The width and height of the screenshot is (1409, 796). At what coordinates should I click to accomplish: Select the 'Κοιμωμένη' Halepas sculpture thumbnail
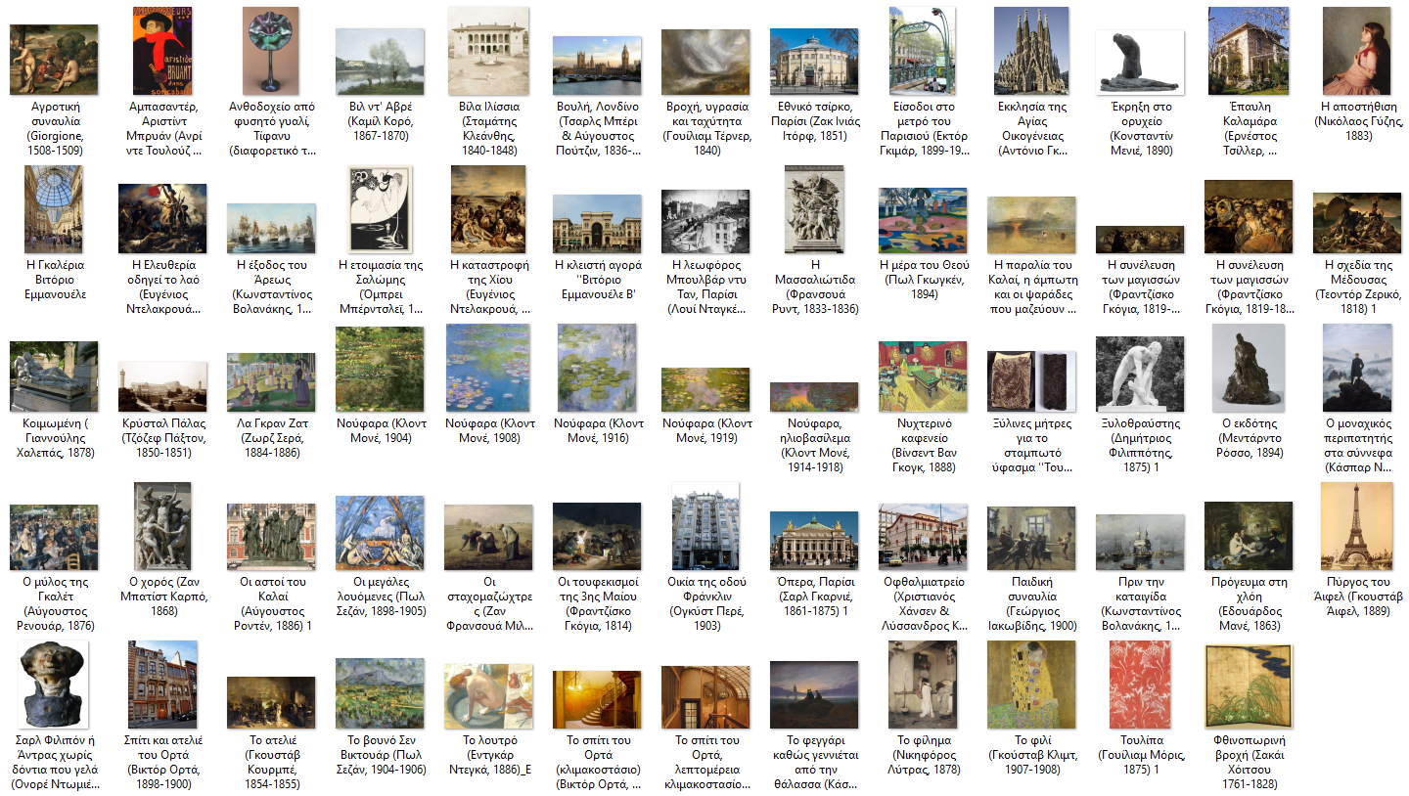(54, 376)
